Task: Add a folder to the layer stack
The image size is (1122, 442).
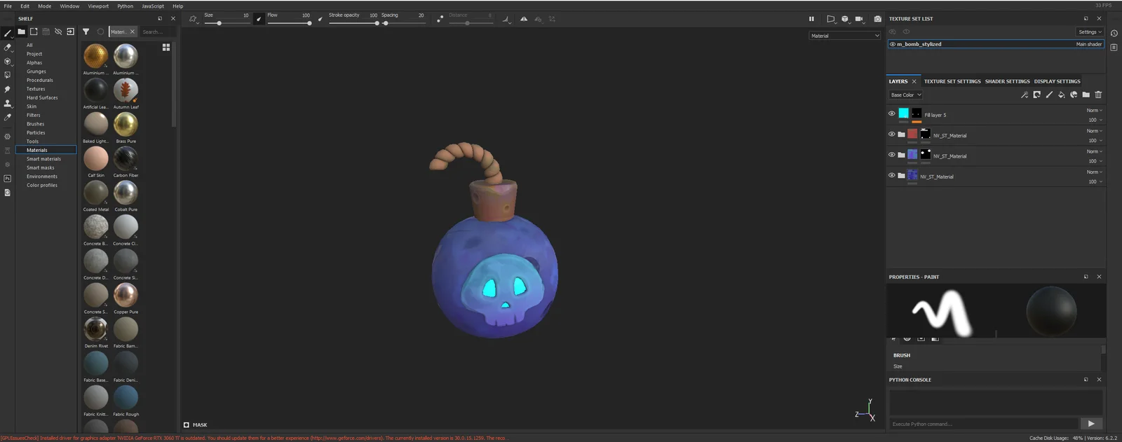Action: coord(1086,95)
